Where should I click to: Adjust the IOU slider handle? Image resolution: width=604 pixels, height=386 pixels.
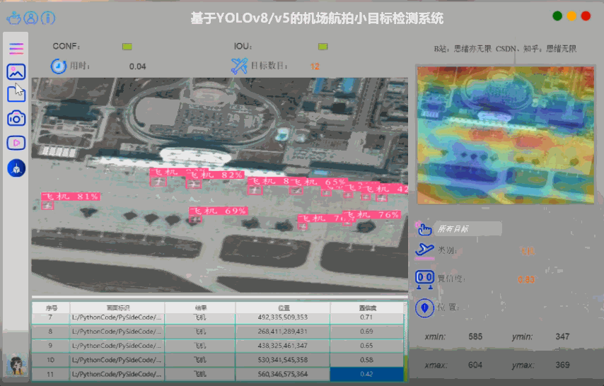323,47
